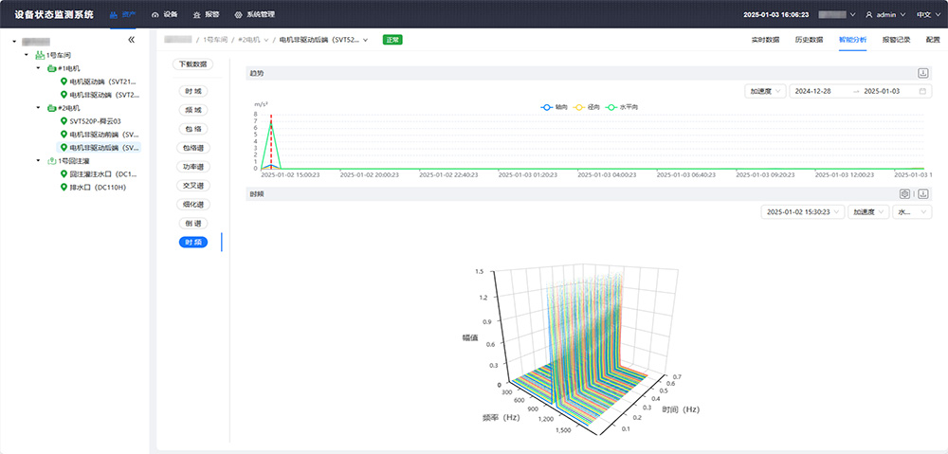Collapse the asset tree sidebar with the double chevron
Viewport: 948px width, 454px height.
(x=131, y=40)
